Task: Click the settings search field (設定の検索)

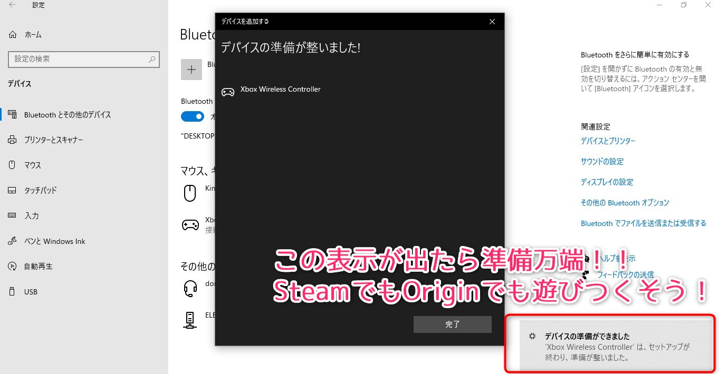Action: click(84, 59)
